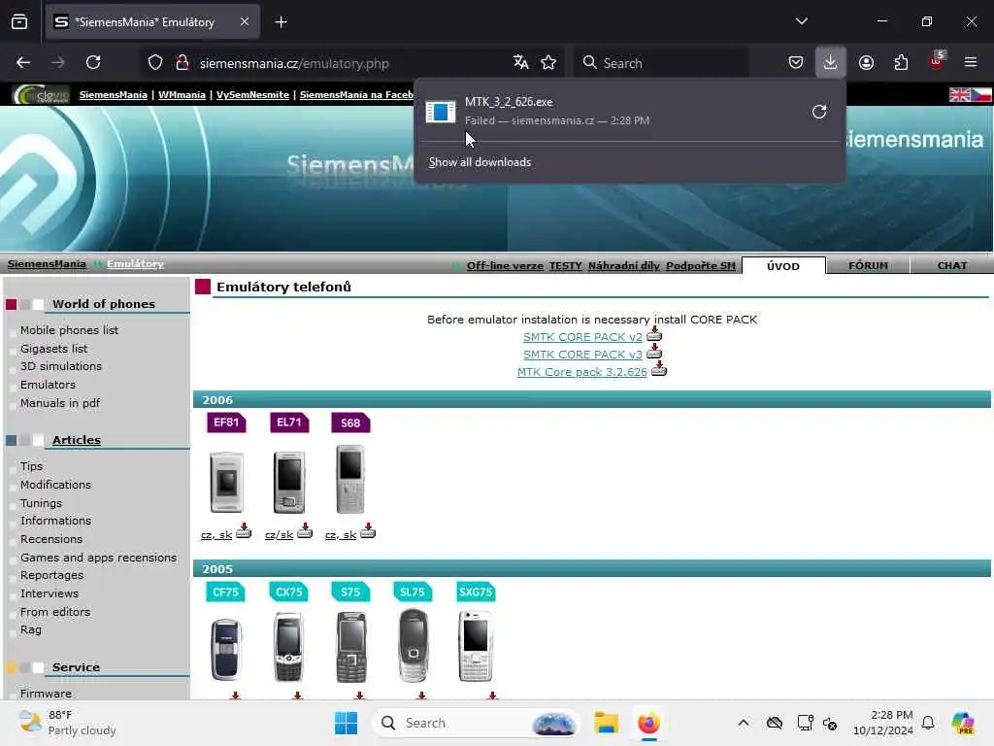Close the SiemensMania Emulátory tab
This screenshot has width=994, height=746.
tap(245, 22)
